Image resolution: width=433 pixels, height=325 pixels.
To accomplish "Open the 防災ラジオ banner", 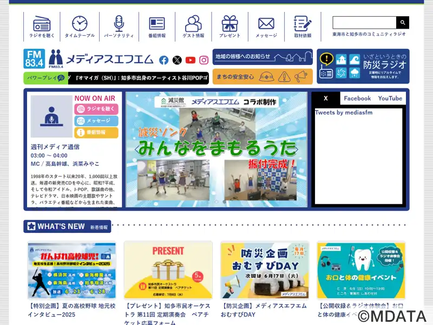I will pos(363,66).
